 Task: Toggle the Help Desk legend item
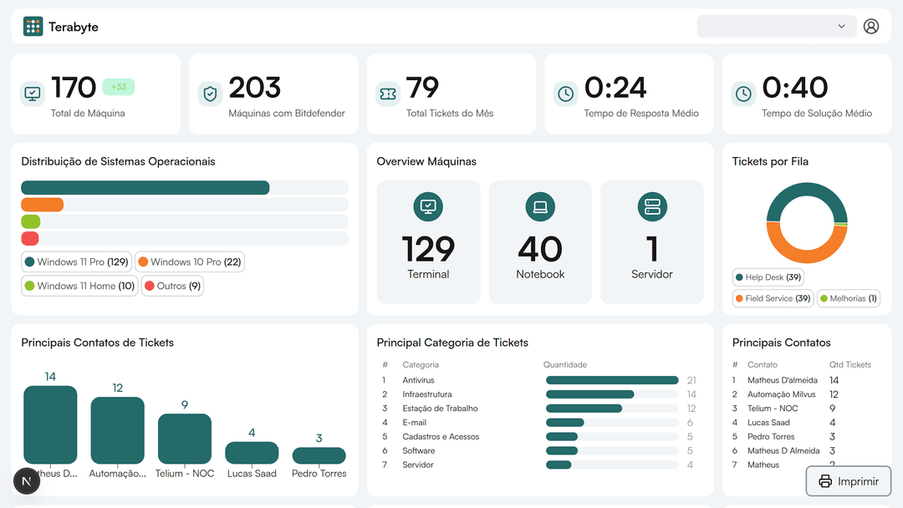(x=768, y=277)
